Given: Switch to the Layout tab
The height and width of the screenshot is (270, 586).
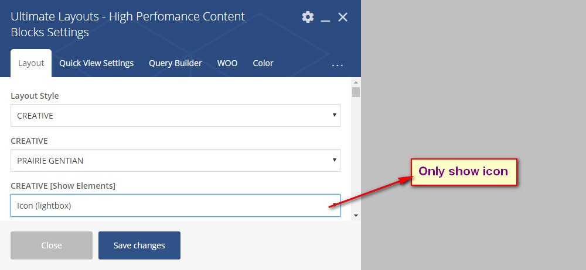Looking at the screenshot, I should 31,63.
